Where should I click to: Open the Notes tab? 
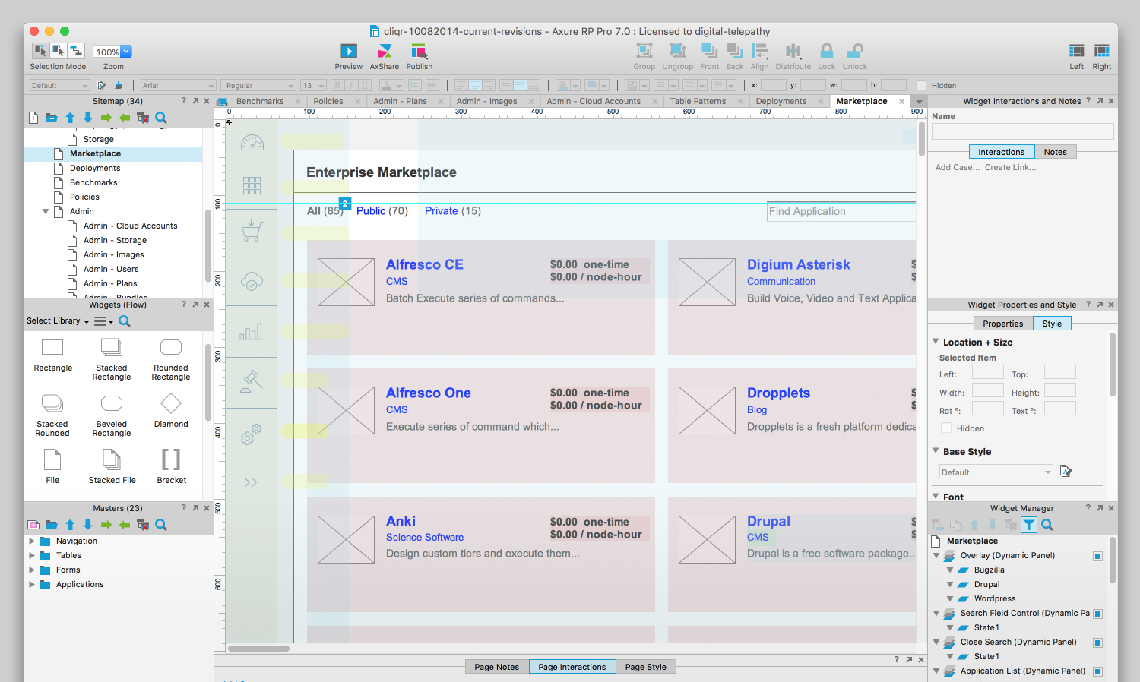click(x=1055, y=152)
